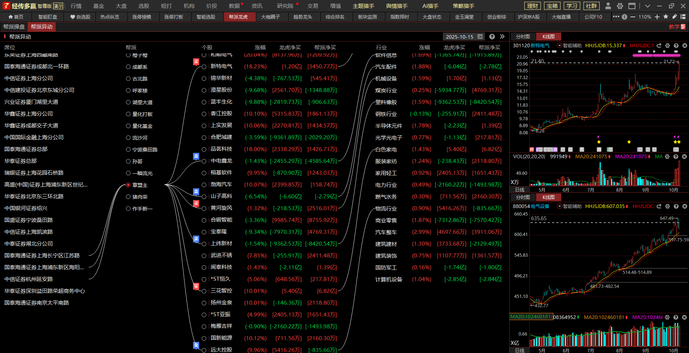The image size is (689, 353).
Task: Click the 2025-10-15 date field
Action: tap(459, 37)
